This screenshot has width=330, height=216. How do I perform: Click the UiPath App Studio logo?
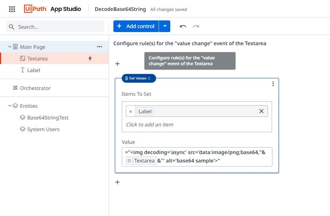53,9
